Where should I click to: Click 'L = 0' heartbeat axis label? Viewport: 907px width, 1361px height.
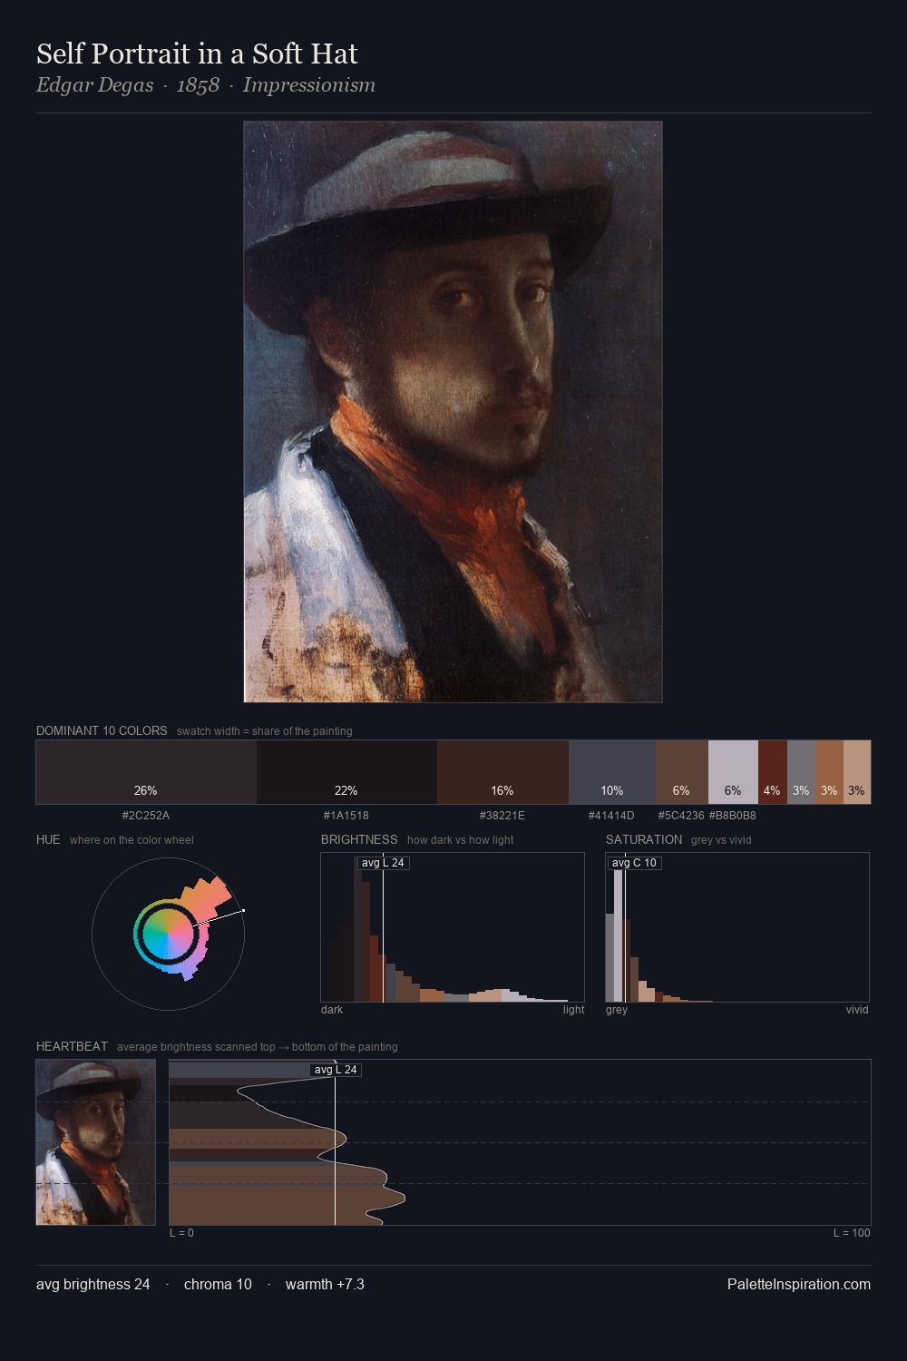181,1233
